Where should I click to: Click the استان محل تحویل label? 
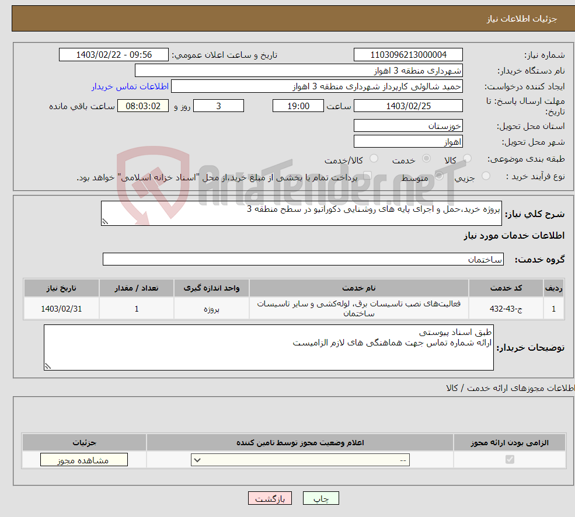click(x=531, y=127)
